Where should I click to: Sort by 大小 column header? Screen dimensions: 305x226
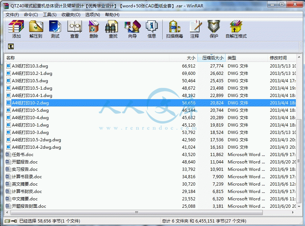pos(183,58)
